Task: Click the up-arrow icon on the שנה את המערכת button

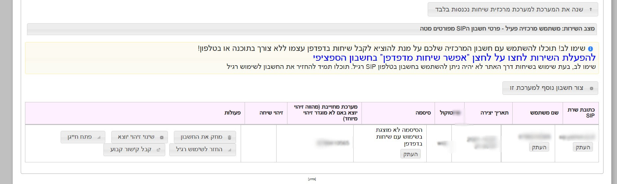Action: click(591, 10)
